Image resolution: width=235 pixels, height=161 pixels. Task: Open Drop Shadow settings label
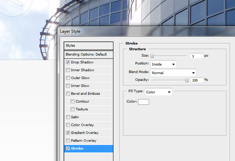point(82,62)
